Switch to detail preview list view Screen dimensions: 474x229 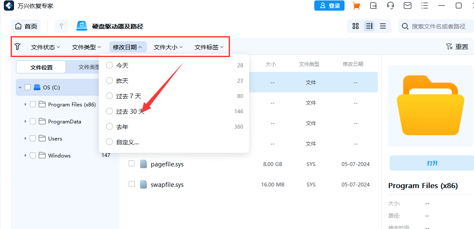pos(369,26)
